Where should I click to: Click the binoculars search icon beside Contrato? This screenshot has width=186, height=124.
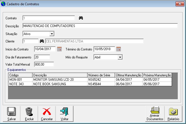tap(81, 18)
